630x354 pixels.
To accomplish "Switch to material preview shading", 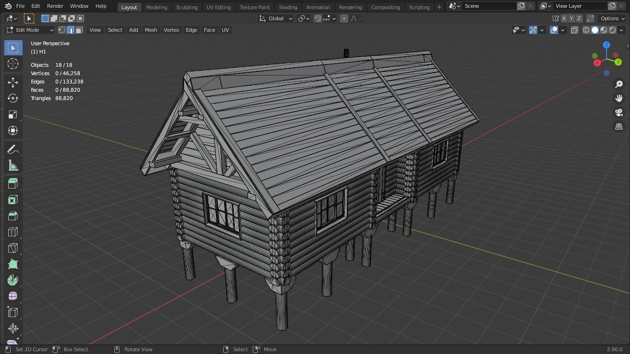I will click(604, 30).
